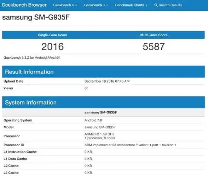Select the views count 63
Viewport: 208px width, 176px height.
[86, 88]
